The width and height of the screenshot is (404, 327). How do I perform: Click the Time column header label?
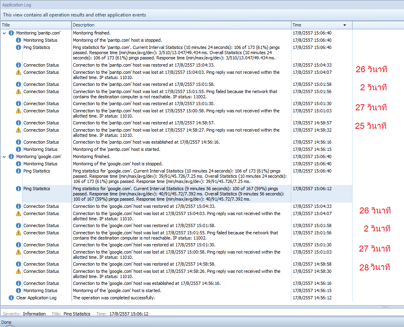[x=297, y=25]
